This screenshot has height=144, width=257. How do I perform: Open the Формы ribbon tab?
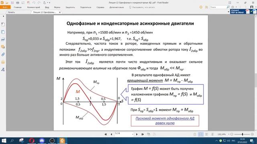tap(57, 7)
